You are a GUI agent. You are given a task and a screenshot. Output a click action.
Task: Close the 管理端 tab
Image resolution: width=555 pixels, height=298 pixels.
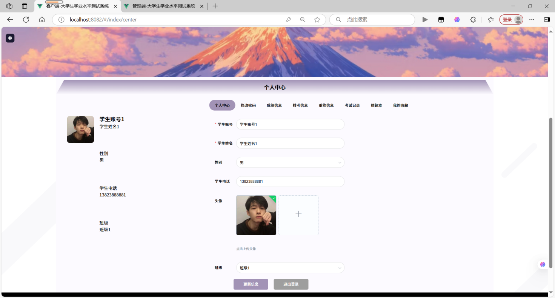click(202, 6)
